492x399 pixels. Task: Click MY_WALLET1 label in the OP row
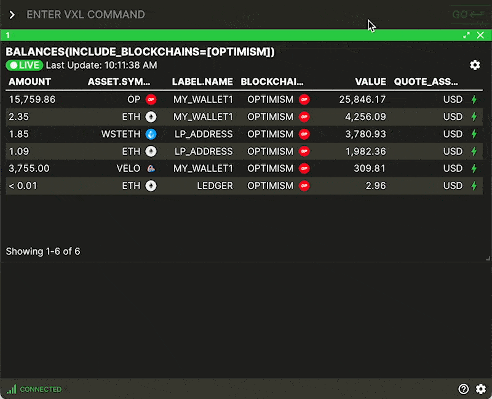[x=204, y=100]
